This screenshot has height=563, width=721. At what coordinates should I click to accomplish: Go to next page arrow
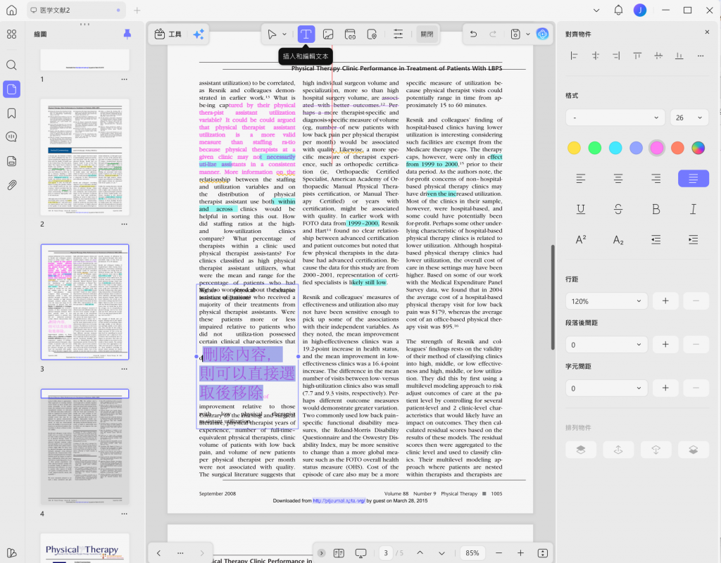pyautogui.click(x=441, y=553)
